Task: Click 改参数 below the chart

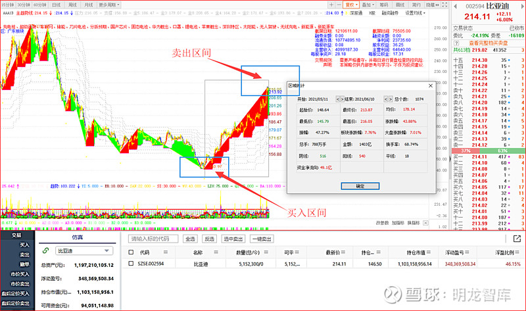Action: pos(382,223)
